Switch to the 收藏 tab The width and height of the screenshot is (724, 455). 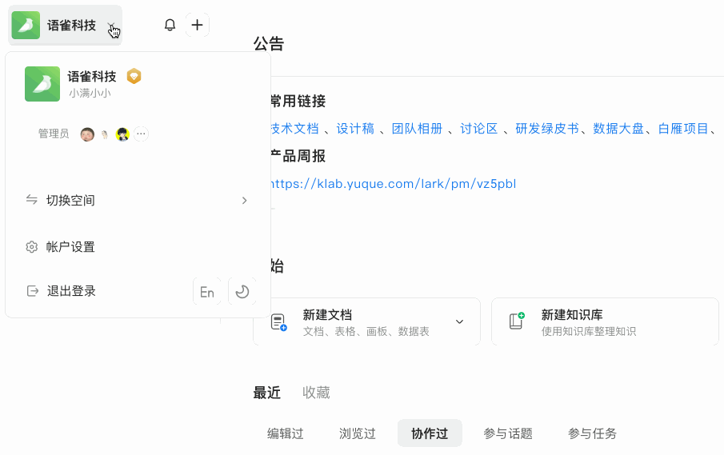pos(316,393)
